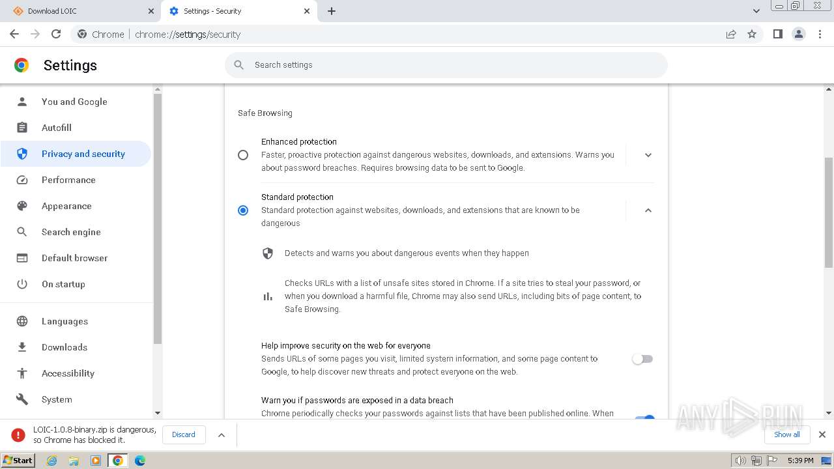The height and width of the screenshot is (469, 834).
Task: Open the Default browser settings section
Action: (x=76, y=258)
